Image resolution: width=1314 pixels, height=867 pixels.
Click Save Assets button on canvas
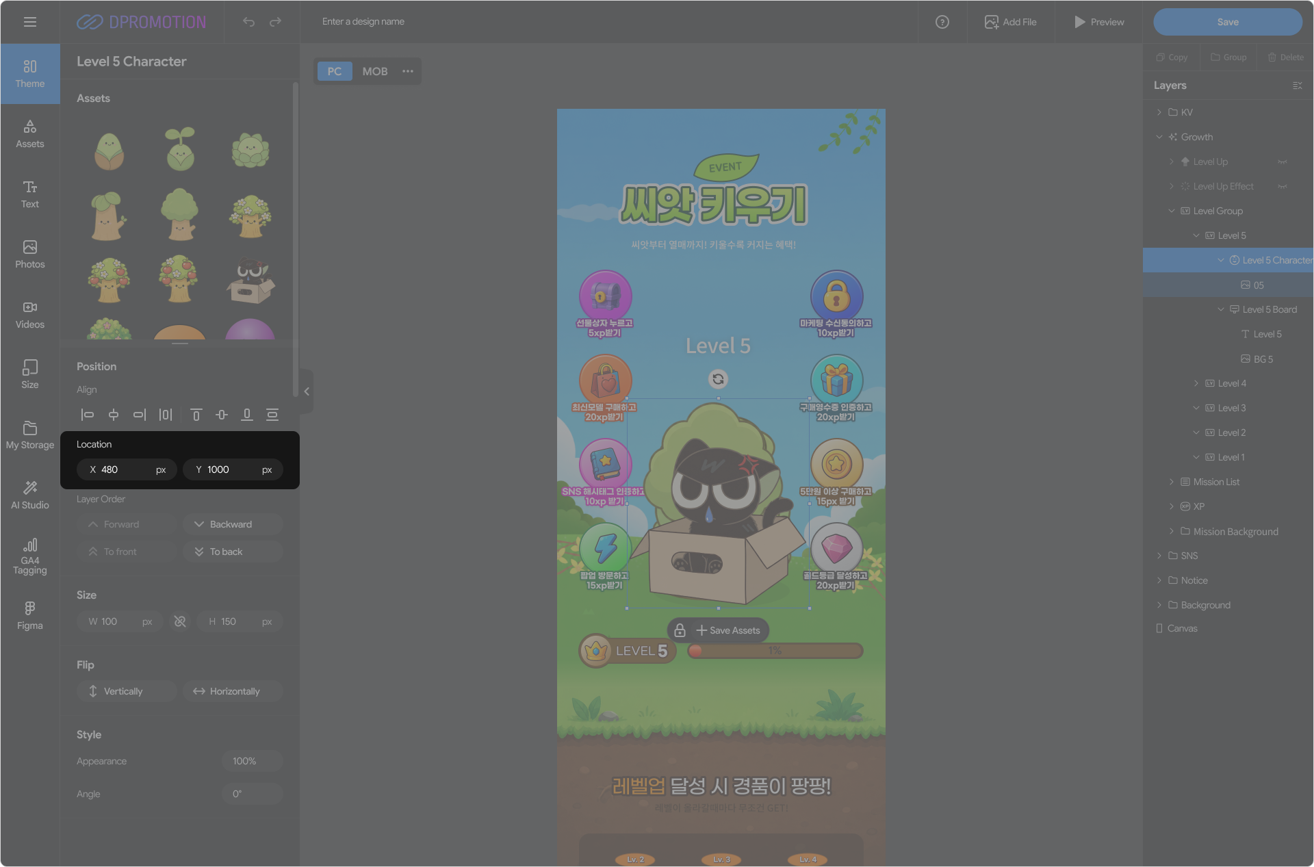coord(728,630)
